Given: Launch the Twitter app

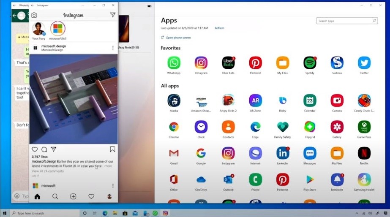Looking at the screenshot, I should tap(364, 63).
